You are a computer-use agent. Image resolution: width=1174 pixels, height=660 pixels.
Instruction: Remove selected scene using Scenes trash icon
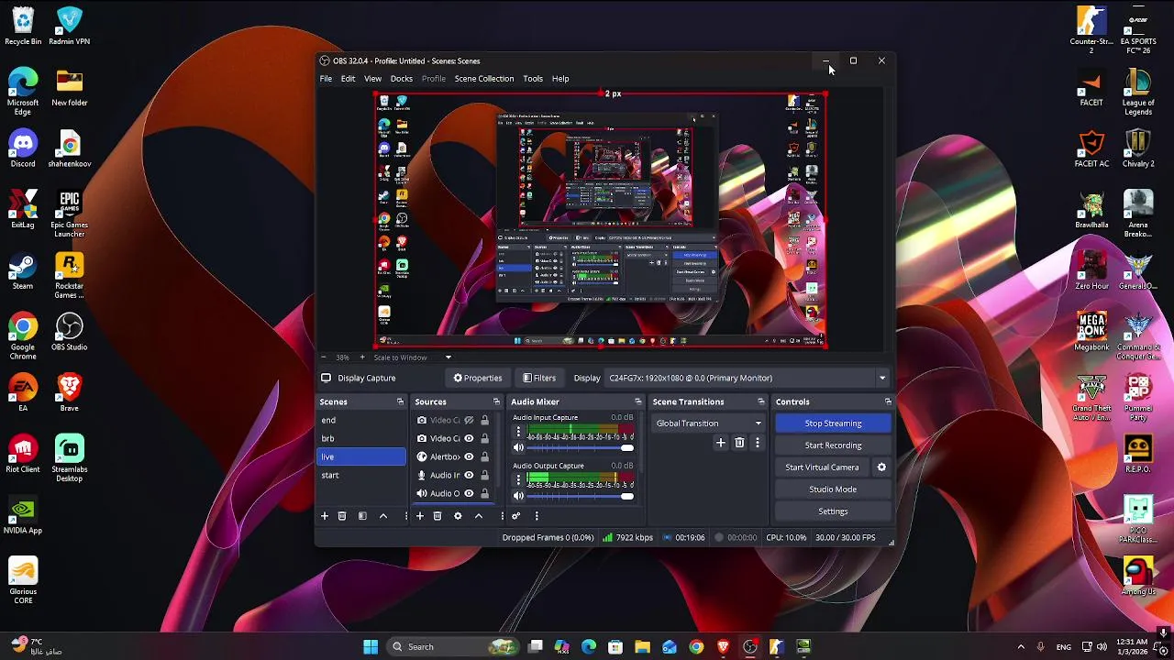[x=342, y=516]
